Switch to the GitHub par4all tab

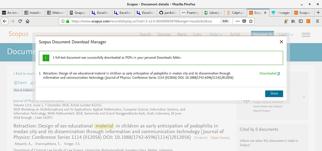pyautogui.click(x=168, y=13)
